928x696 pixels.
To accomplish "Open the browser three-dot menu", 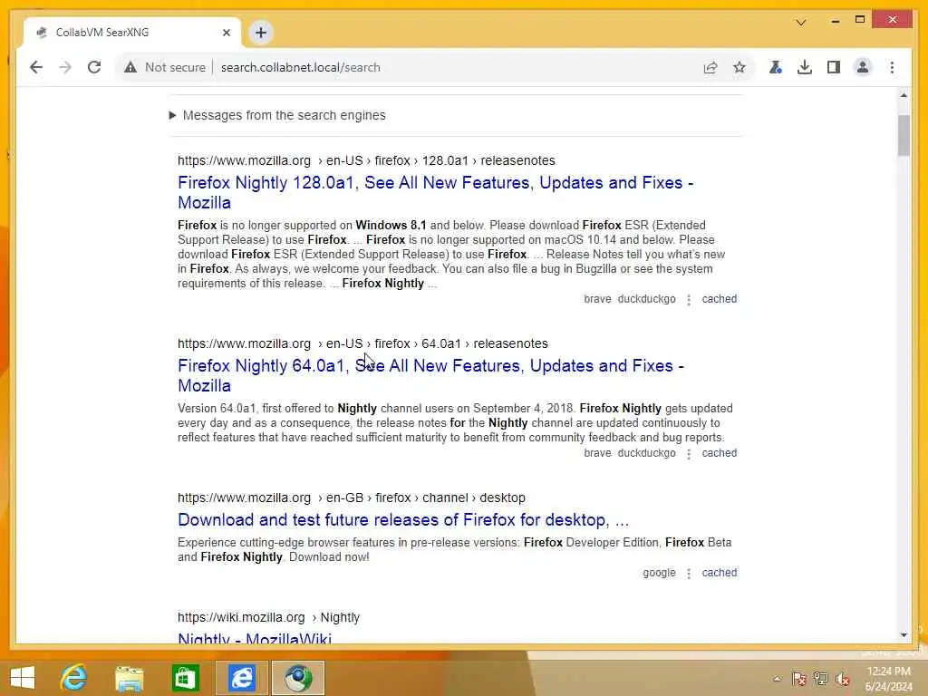I will (892, 67).
